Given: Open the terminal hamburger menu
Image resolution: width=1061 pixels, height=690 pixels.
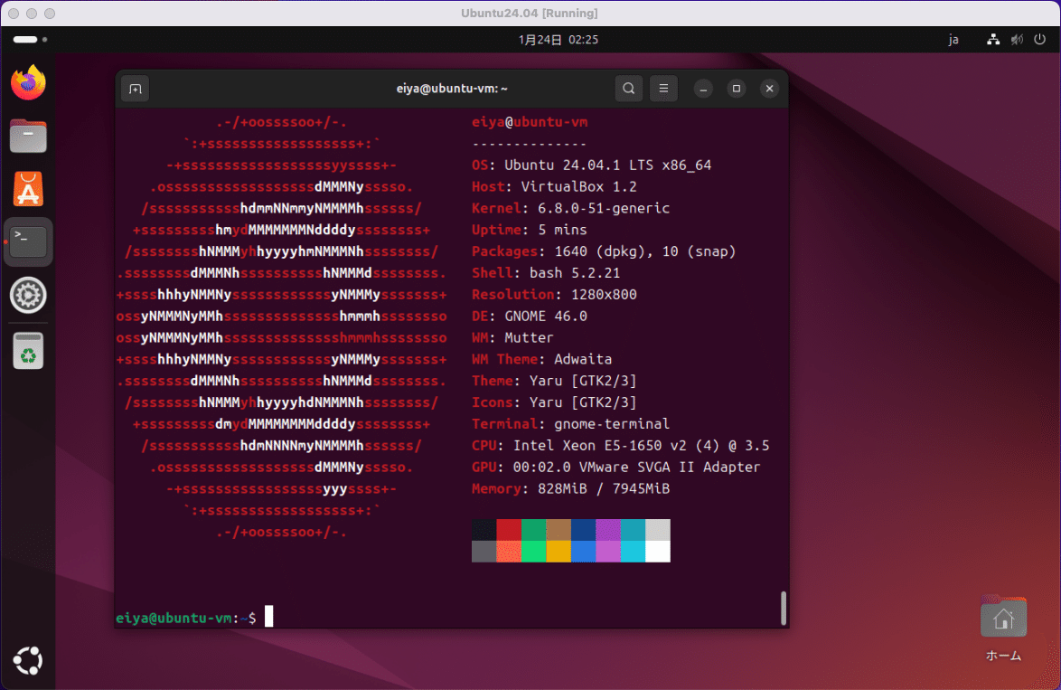Looking at the screenshot, I should [x=663, y=89].
